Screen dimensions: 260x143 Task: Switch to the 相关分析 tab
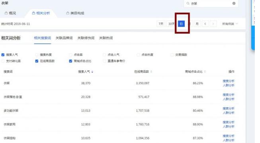click(x=41, y=13)
